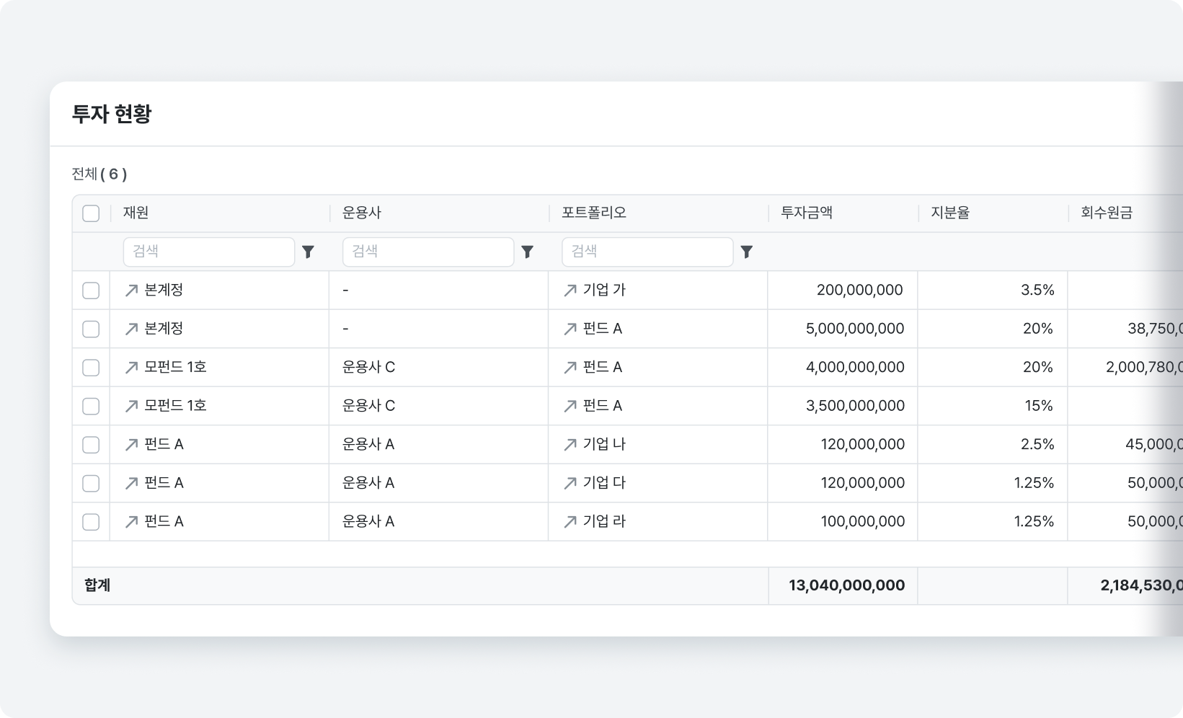Click the total 13,040,000,000 cell
1183x718 pixels.
842,585
